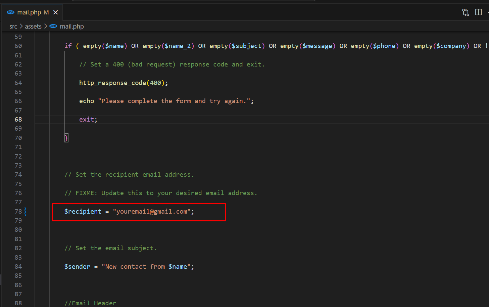Close the mail.php tab
This screenshot has width=489, height=307.
point(56,12)
